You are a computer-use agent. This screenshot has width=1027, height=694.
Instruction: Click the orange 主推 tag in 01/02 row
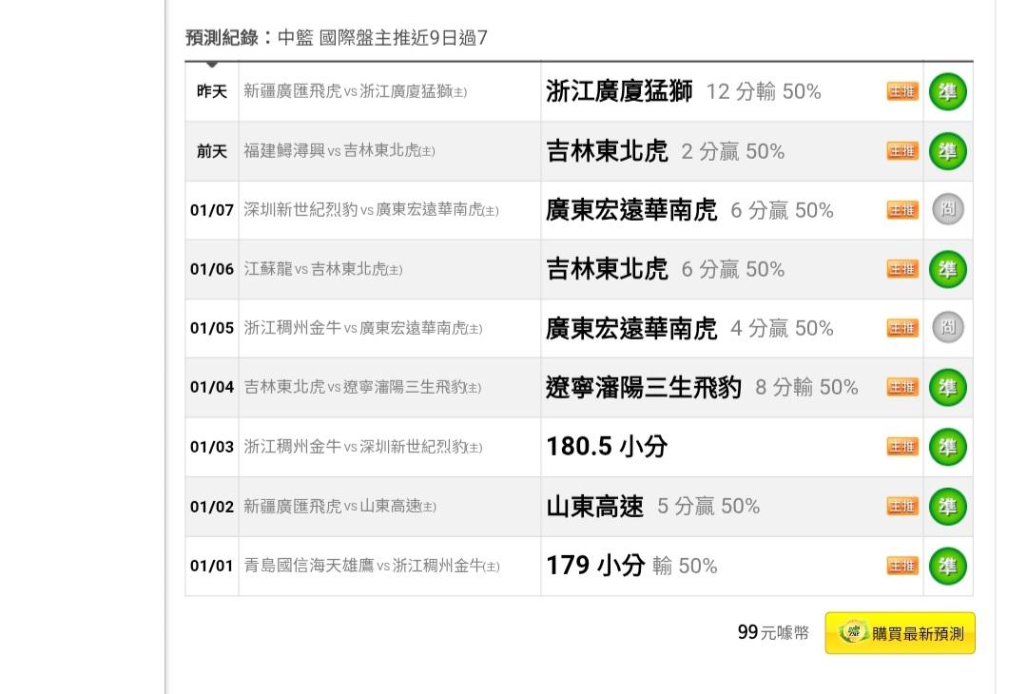click(x=902, y=507)
